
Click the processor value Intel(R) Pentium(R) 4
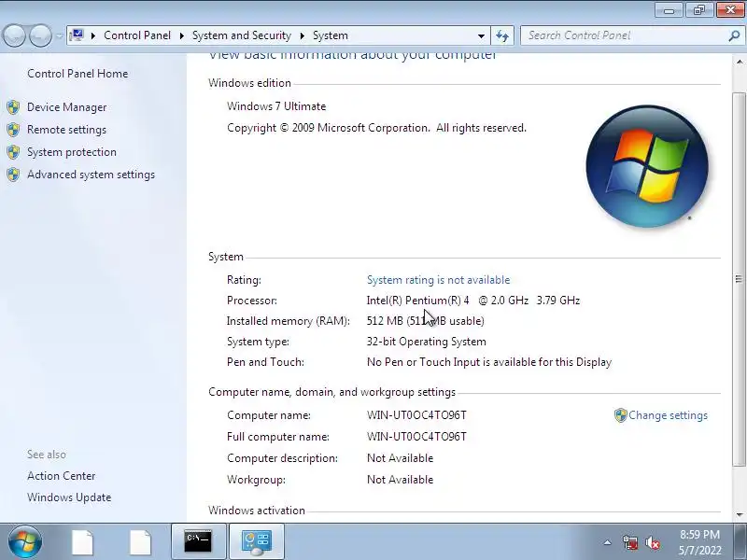473,301
